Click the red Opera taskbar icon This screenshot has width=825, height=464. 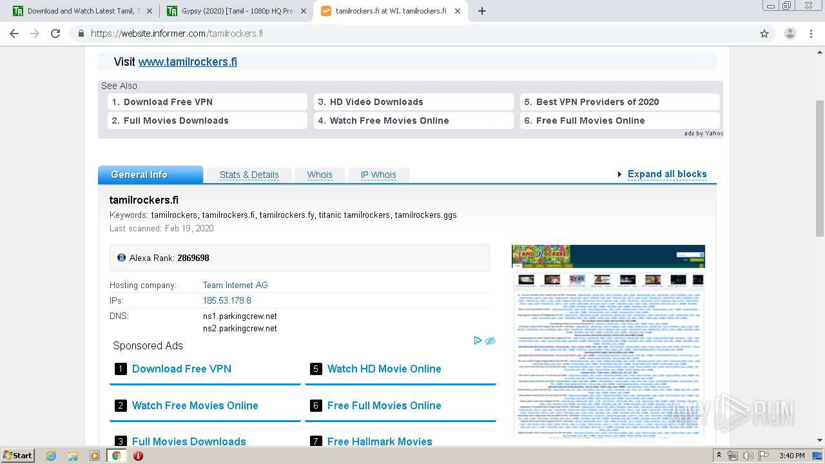tap(138, 456)
